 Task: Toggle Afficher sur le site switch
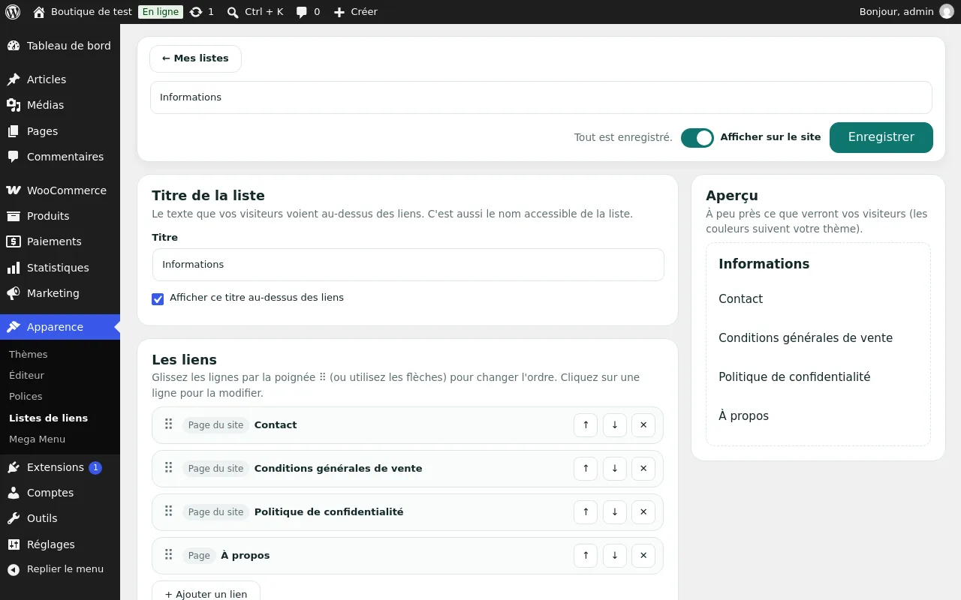[697, 138]
